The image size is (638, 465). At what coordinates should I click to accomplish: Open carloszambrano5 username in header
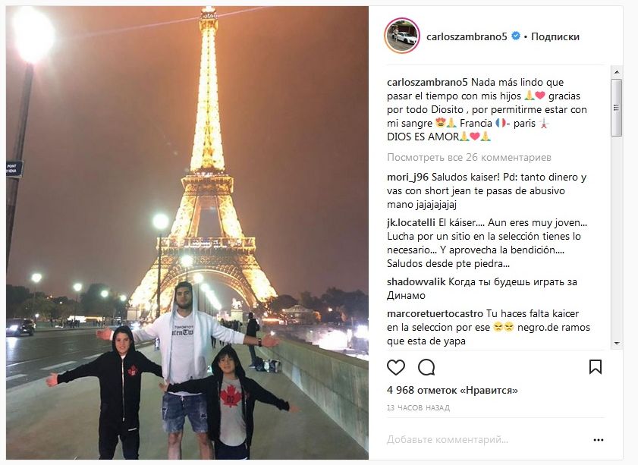[467, 36]
